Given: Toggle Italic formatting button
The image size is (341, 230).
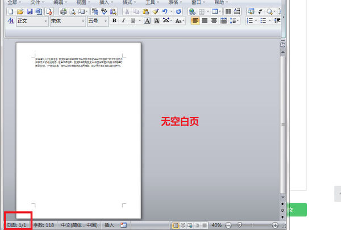Looking at the screenshot, I should click(123, 20).
